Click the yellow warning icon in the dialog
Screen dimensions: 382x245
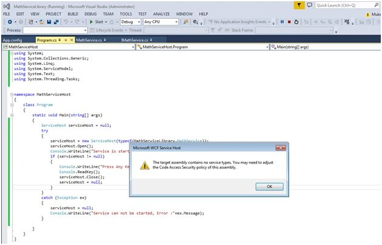[x=145, y=166]
